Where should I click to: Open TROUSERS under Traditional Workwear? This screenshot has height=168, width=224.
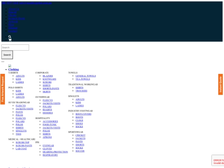81,91
